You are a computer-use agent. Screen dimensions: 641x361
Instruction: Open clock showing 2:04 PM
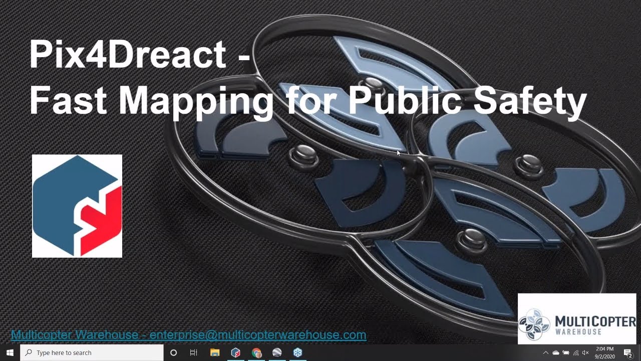(605, 352)
